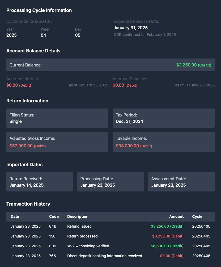
Task: Click the Return Received date card
Action: coord(40,182)
